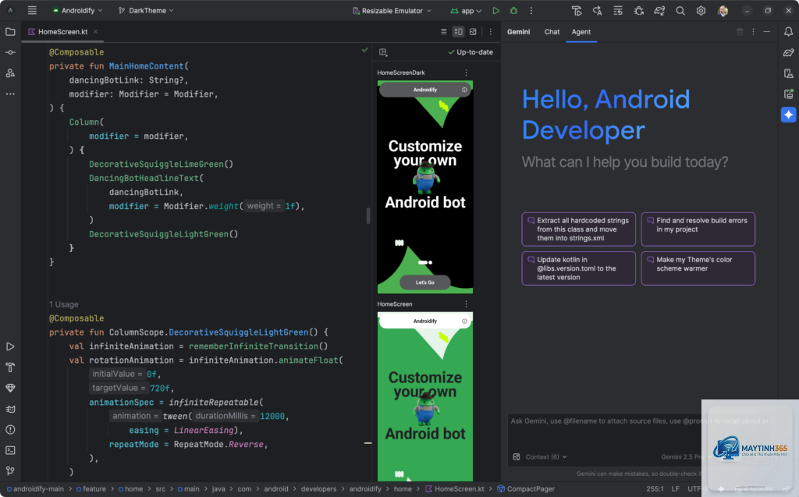Click the 255:1 caret position indicator
The image size is (799, 497).
click(x=655, y=489)
